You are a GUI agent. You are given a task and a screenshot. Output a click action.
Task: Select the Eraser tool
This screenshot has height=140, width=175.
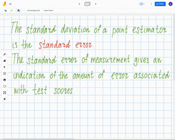click(5, 61)
